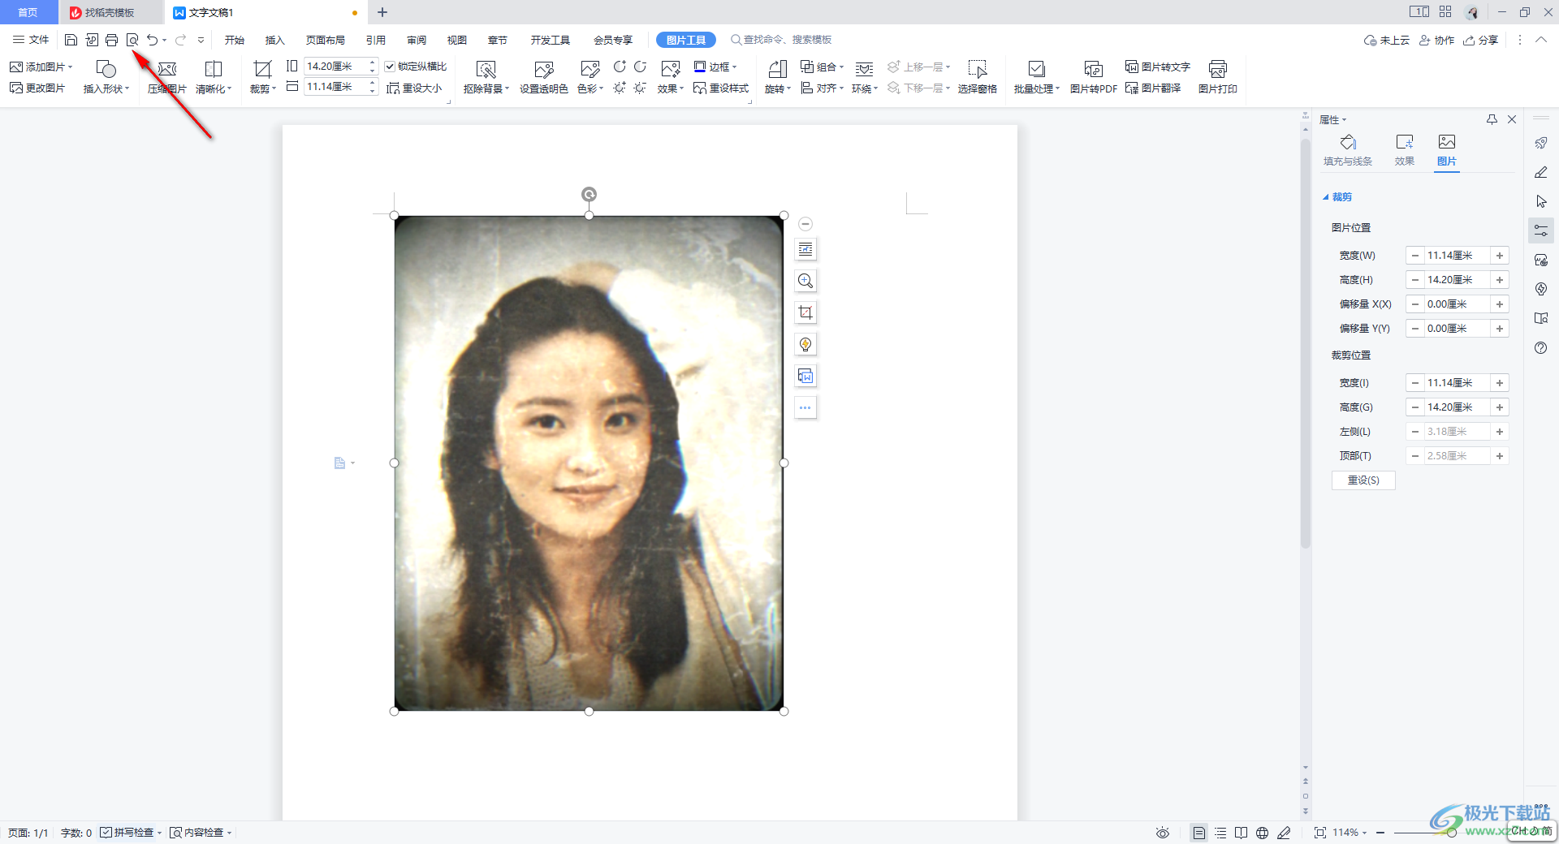Viewport: 1559px width, 844px height.
Task: Click 协作 collaborate button
Action: pyautogui.click(x=1436, y=40)
